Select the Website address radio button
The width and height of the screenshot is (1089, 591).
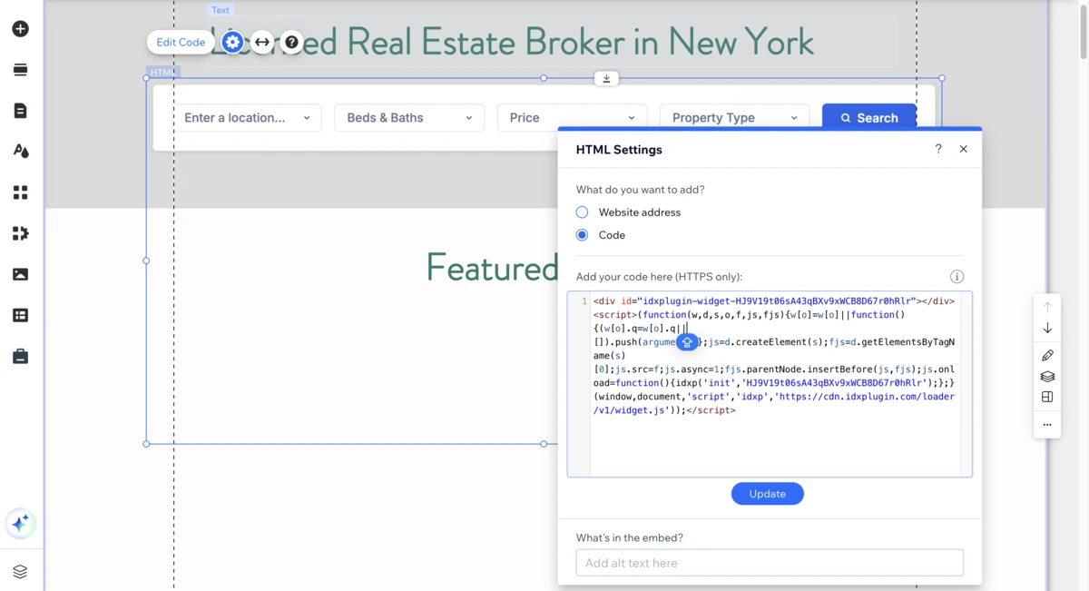[x=582, y=212]
